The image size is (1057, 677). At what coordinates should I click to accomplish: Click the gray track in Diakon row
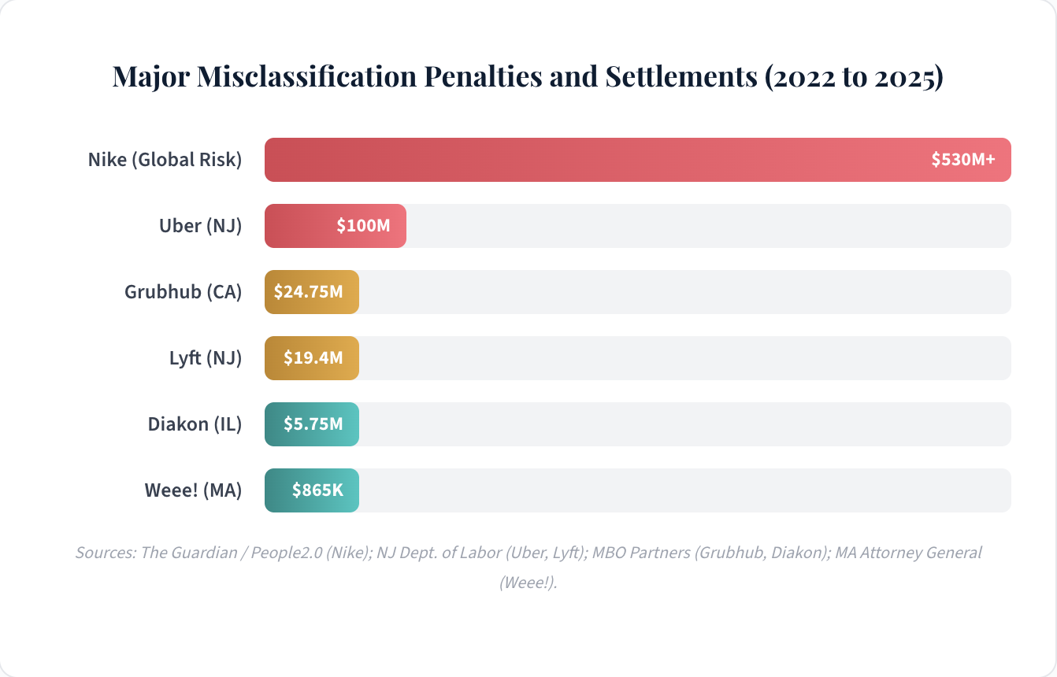tap(684, 424)
